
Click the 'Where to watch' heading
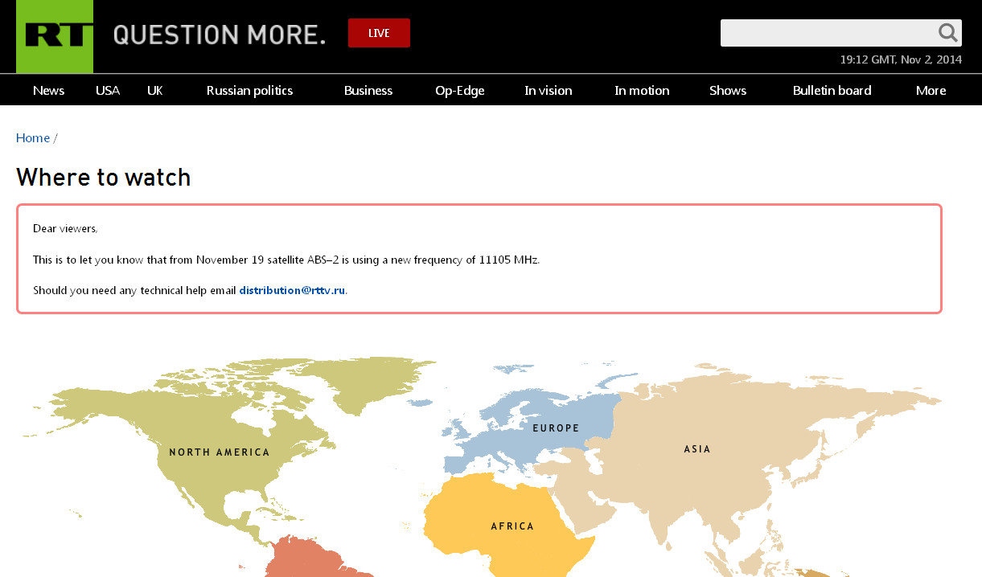pyautogui.click(x=104, y=178)
